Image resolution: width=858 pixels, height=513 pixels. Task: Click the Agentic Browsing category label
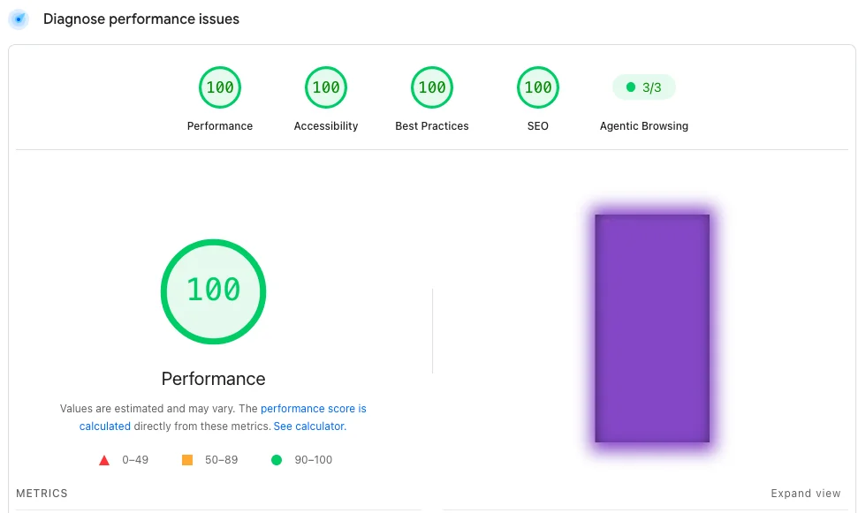[x=644, y=125]
